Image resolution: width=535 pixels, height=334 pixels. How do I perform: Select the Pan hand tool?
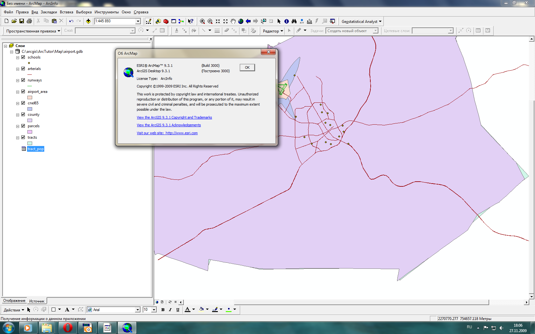(233, 21)
